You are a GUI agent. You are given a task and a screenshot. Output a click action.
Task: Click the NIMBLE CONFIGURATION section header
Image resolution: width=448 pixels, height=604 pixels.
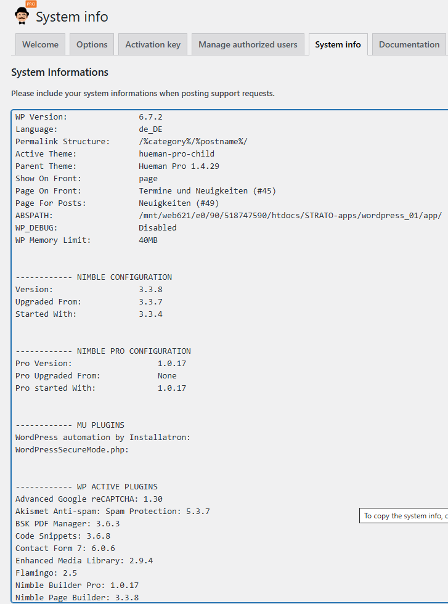(94, 277)
